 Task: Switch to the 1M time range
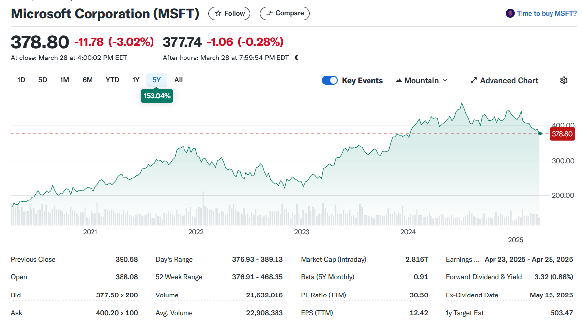tap(64, 80)
